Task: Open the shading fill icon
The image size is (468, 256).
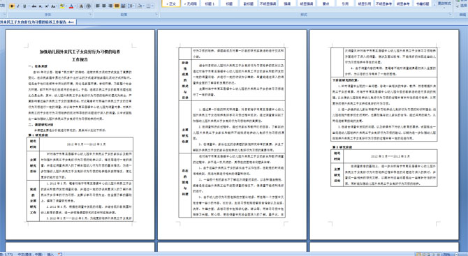Action: [x=140, y=6]
